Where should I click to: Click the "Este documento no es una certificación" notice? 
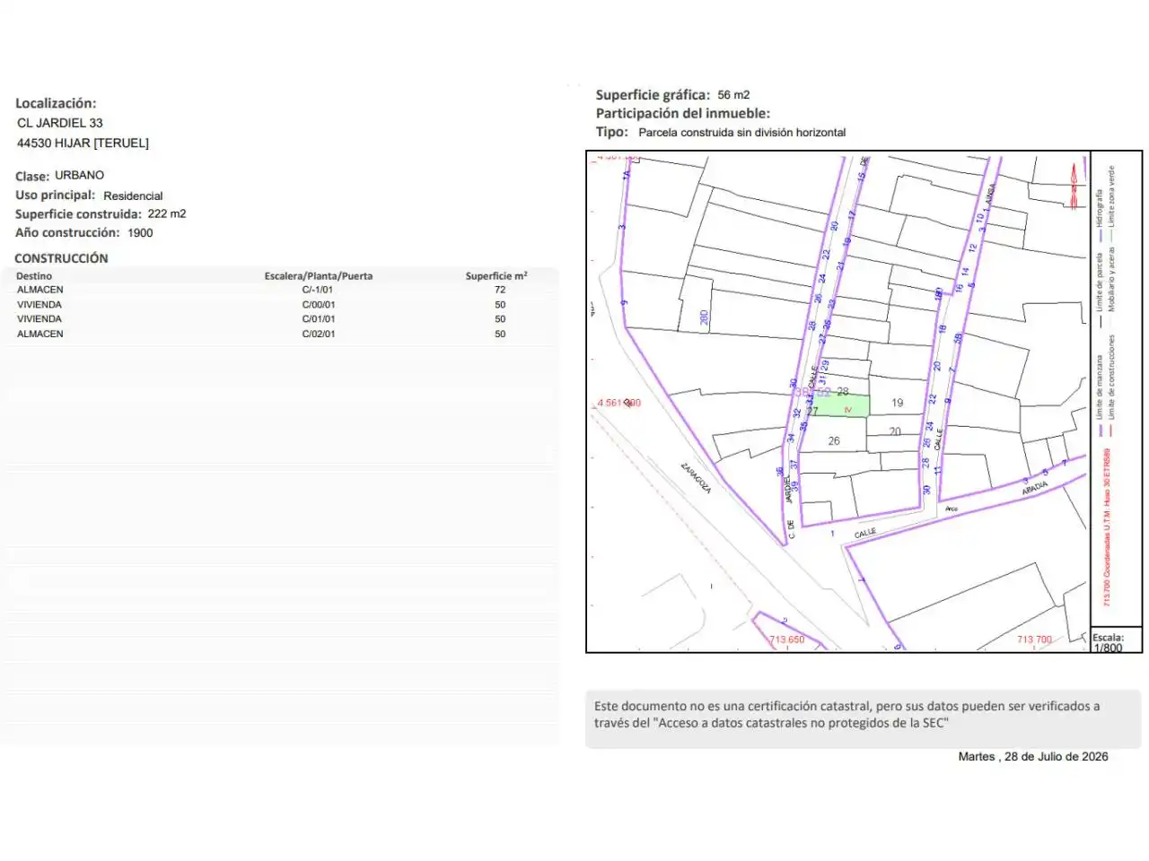click(863, 718)
